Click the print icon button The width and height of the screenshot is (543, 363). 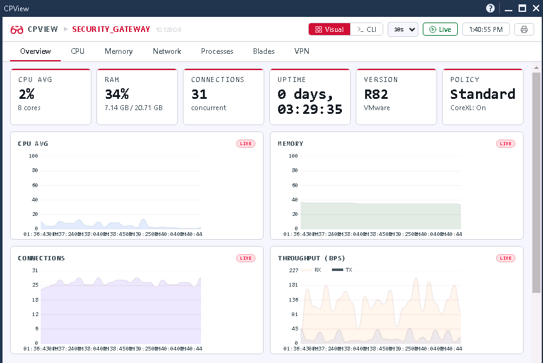[x=524, y=29]
